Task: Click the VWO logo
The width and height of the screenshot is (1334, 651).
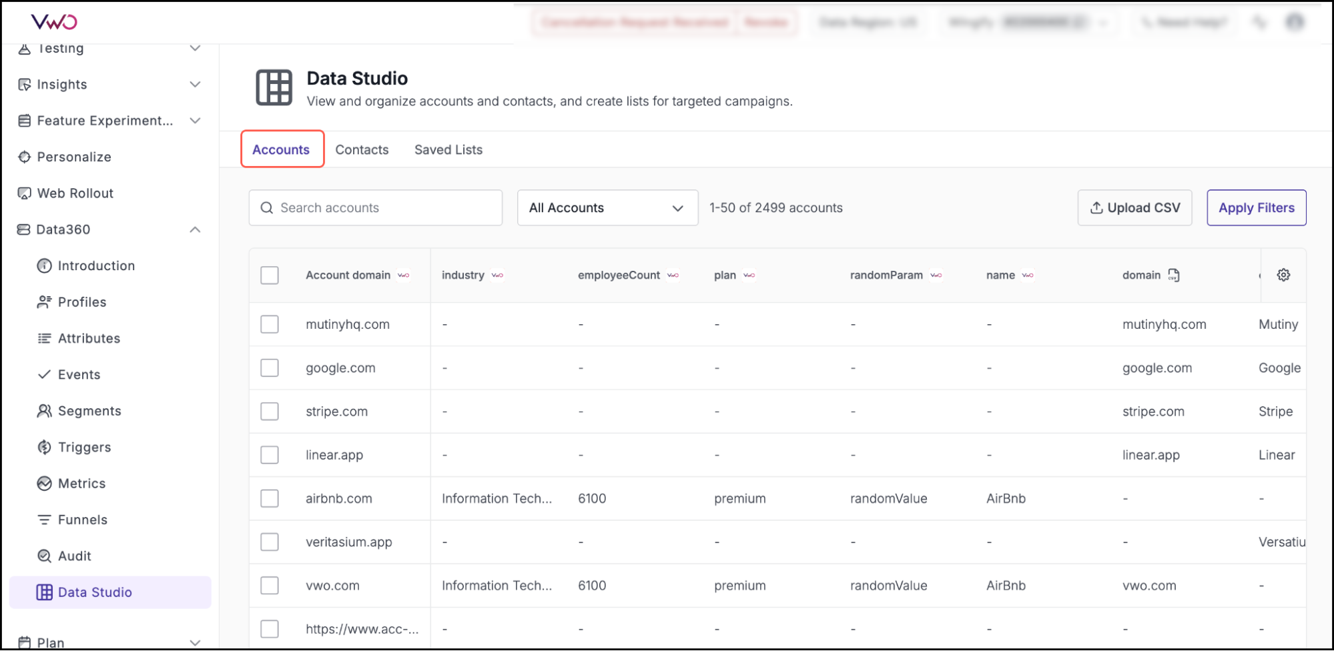Action: tap(54, 22)
